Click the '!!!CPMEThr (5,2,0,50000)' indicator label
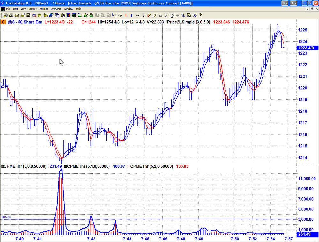This screenshot has height=242, width=319. point(150,166)
